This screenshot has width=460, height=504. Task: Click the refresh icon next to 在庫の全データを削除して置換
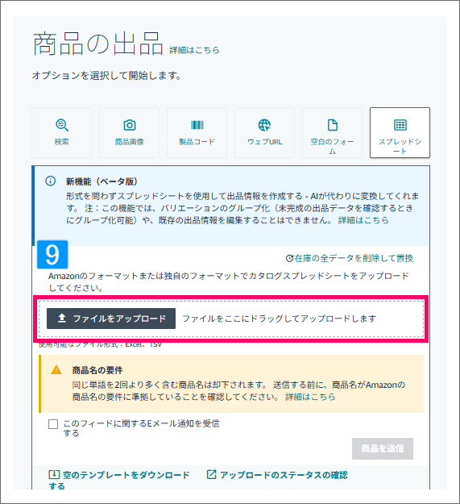point(289,258)
